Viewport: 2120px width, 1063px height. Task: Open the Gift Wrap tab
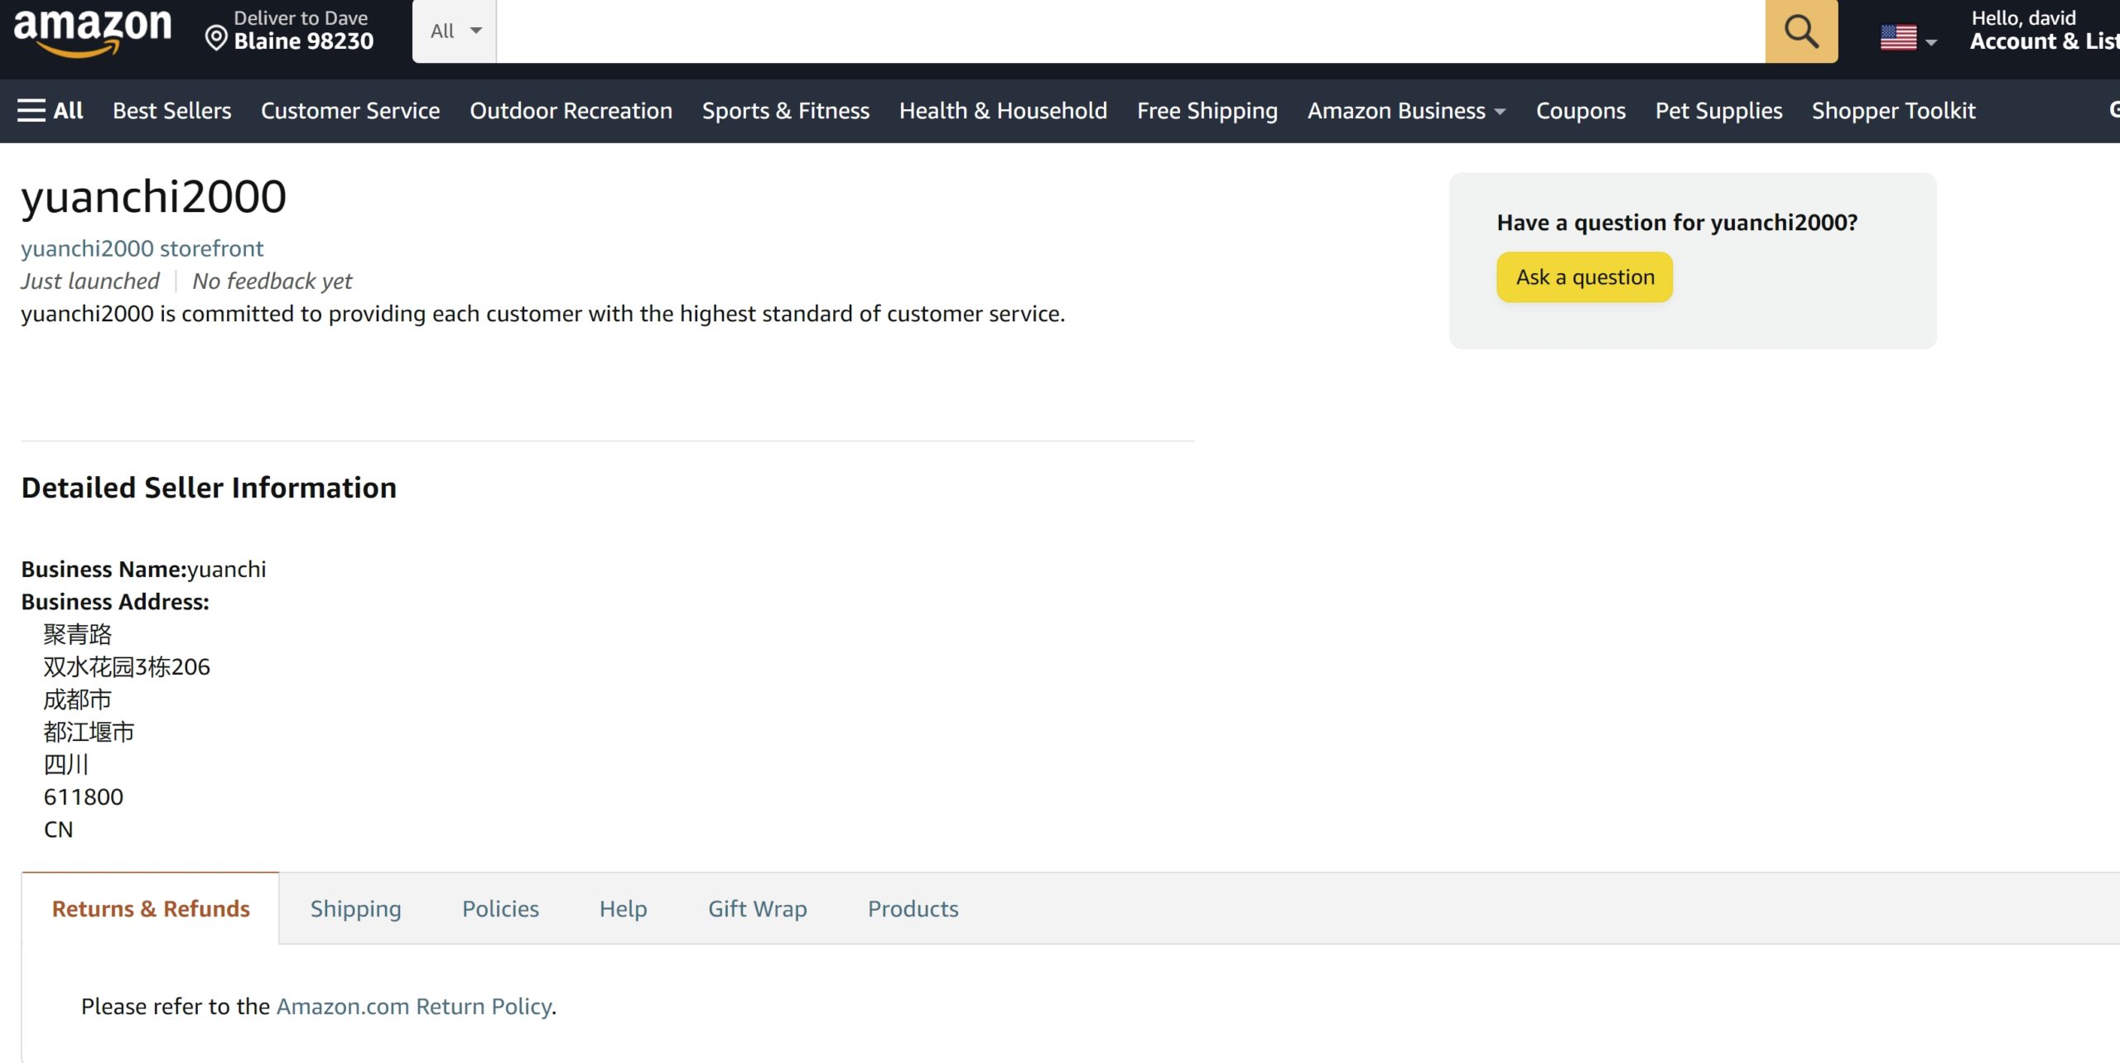(758, 908)
